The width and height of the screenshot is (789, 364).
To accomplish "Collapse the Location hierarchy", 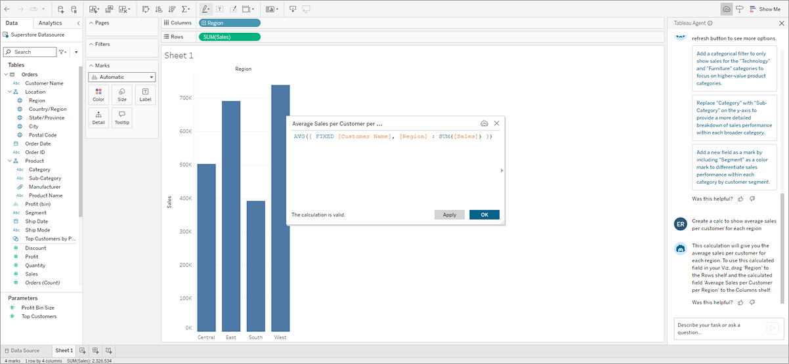I will (10, 92).
